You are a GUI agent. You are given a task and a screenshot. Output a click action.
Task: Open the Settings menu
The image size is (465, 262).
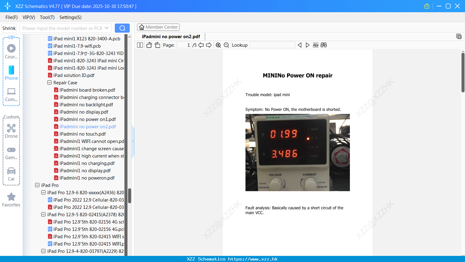point(71,17)
